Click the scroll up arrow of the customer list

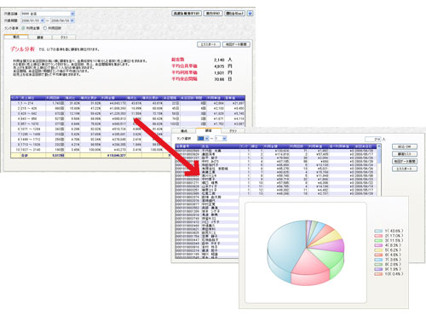(x=379, y=146)
